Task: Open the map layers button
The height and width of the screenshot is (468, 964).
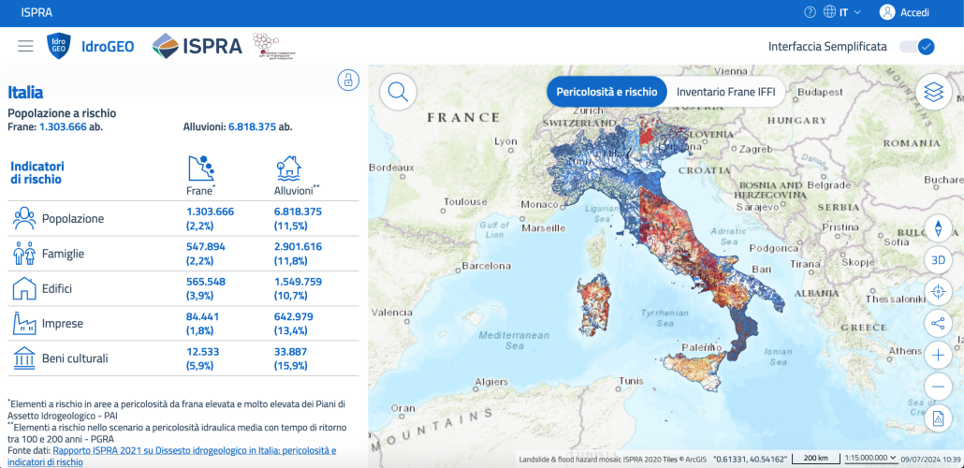Action: click(933, 93)
